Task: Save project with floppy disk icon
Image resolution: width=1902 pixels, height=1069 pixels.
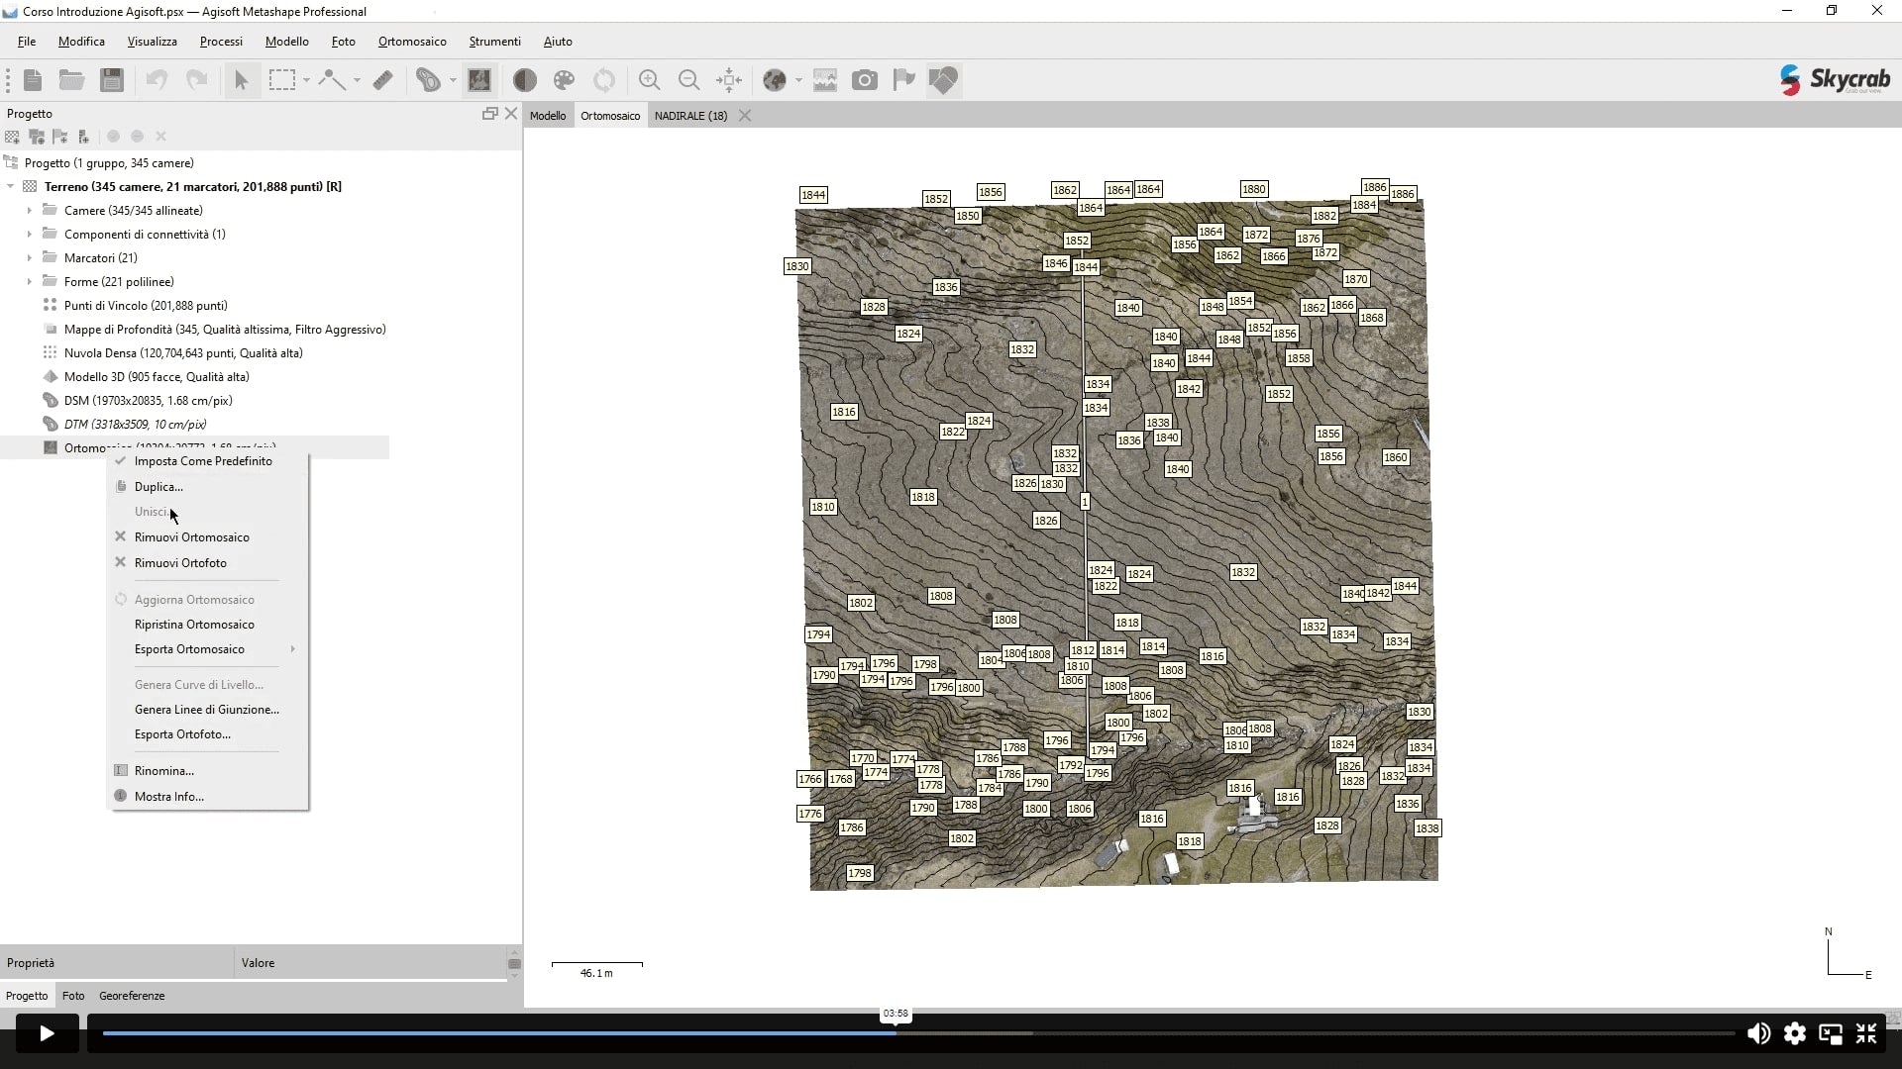Action: [x=112, y=80]
